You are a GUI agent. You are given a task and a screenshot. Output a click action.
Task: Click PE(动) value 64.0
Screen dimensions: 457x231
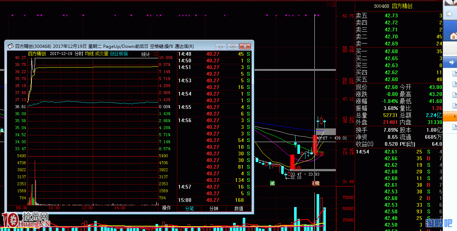pyautogui.click(x=437, y=144)
